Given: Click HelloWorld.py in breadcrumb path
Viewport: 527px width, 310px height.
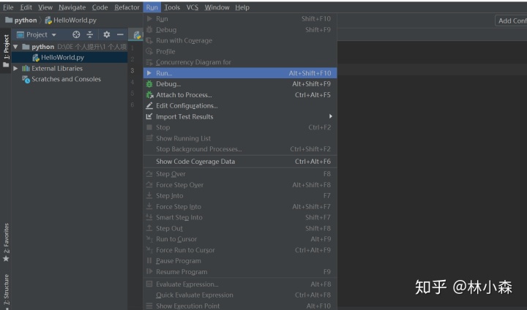Looking at the screenshot, I should [75, 20].
